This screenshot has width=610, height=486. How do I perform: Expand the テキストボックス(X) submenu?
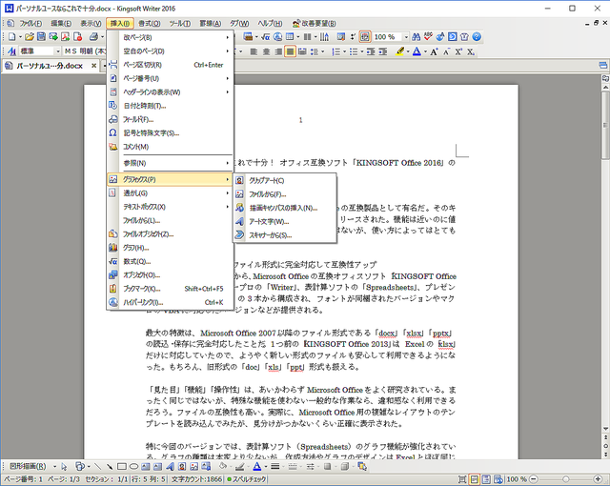tap(170, 207)
